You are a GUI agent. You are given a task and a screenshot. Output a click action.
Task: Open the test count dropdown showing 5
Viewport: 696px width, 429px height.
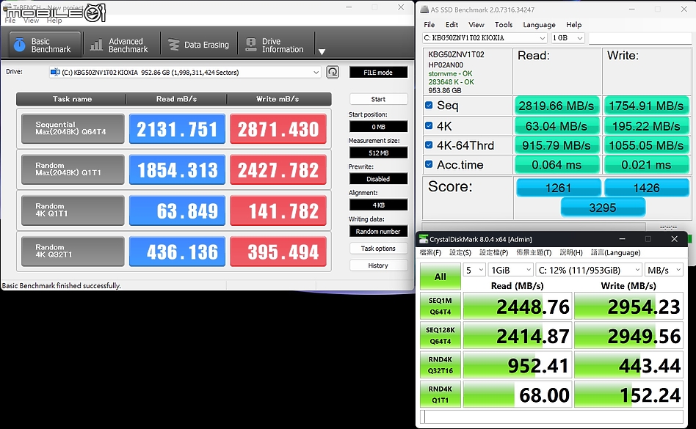(x=474, y=270)
